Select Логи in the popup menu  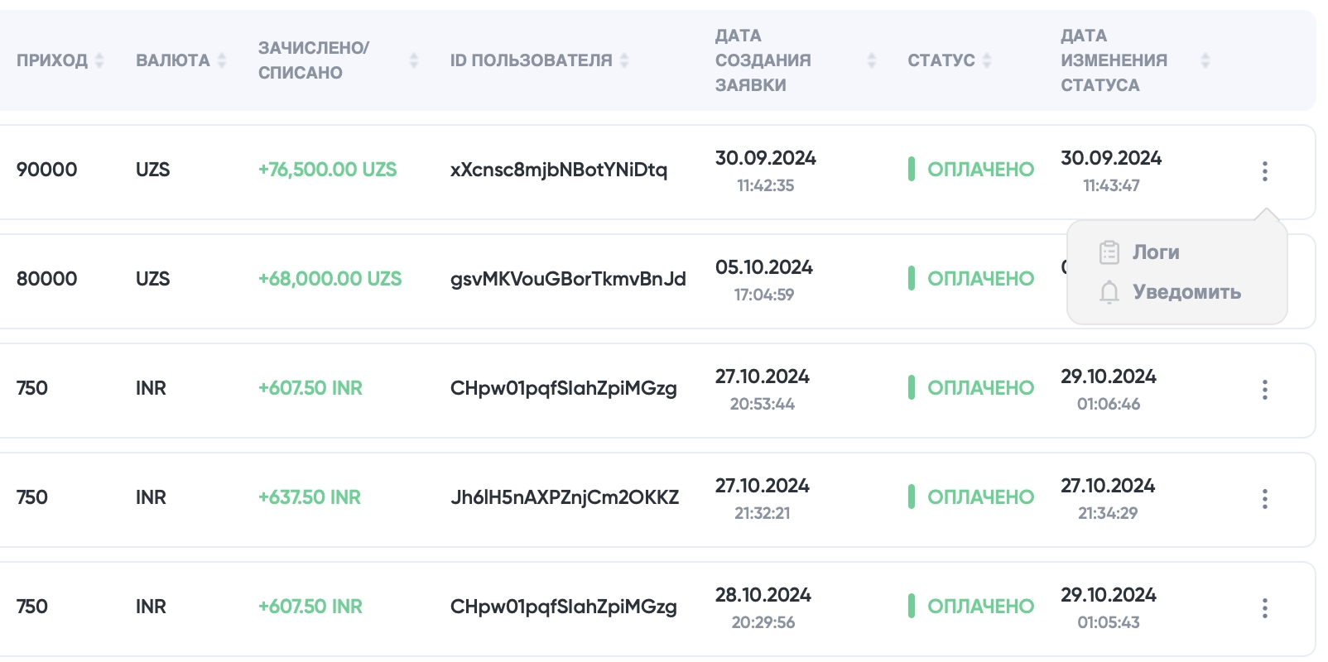pyautogui.click(x=1156, y=252)
